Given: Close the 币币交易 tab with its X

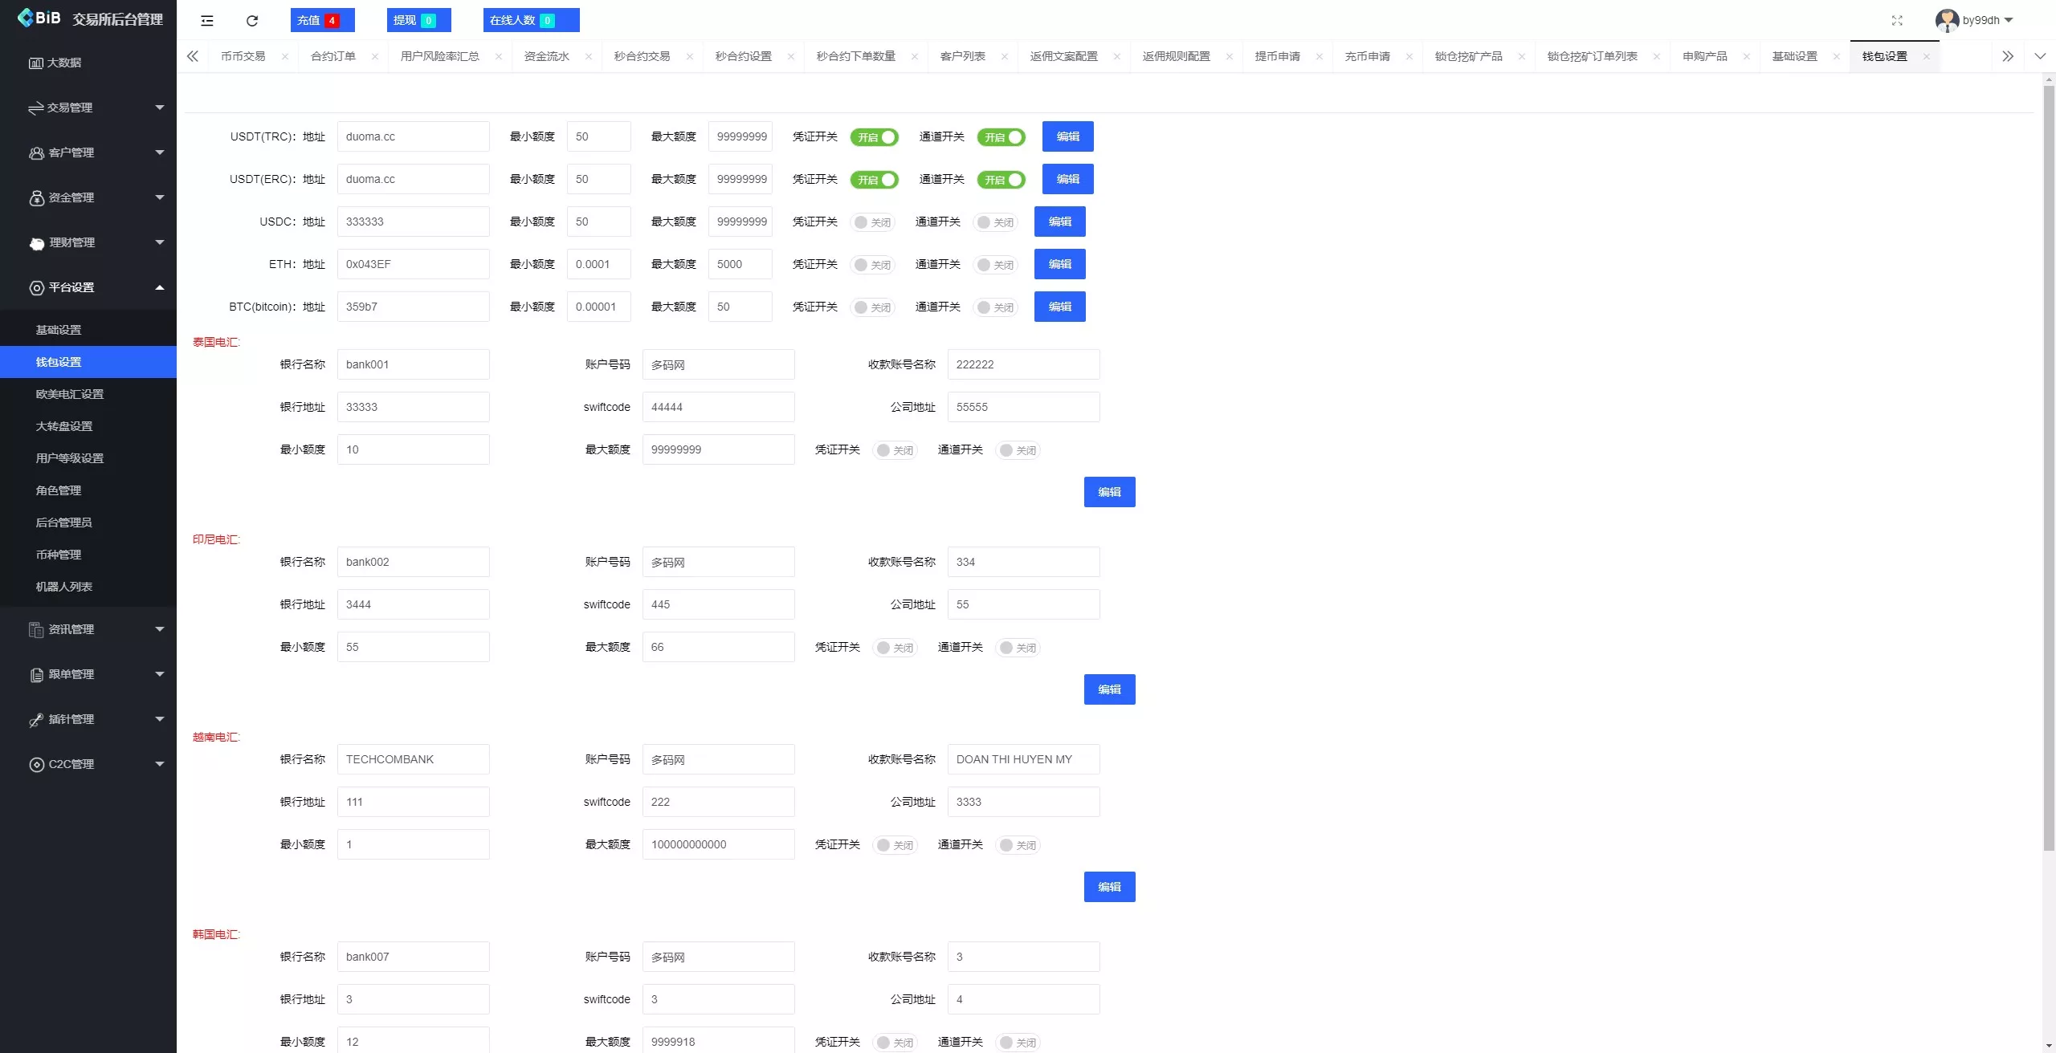Looking at the screenshot, I should [285, 57].
